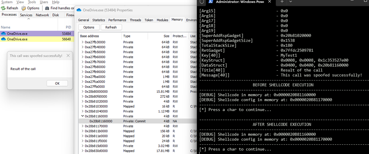This screenshot has width=369, height=154.
Task: Select OneDrive.exe process with PID 56648
Action: coord(37,39)
